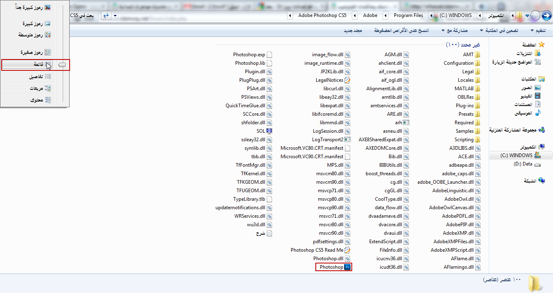
Task: Click the بحث في CS5 search box
Action: click(x=84, y=15)
